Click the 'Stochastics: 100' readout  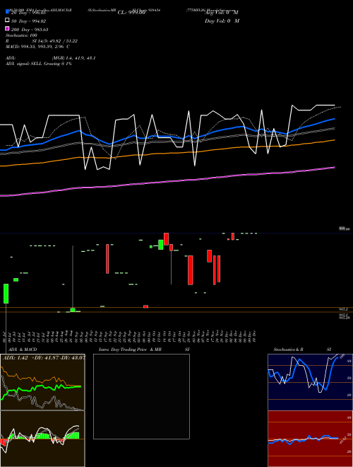click(x=21, y=35)
